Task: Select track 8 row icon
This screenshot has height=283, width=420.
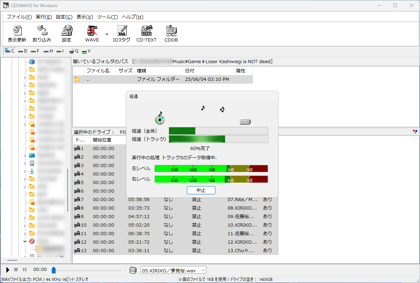Action: pyautogui.click(x=77, y=208)
